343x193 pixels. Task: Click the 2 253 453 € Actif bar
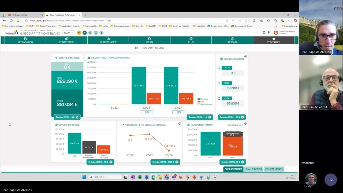tap(211, 144)
